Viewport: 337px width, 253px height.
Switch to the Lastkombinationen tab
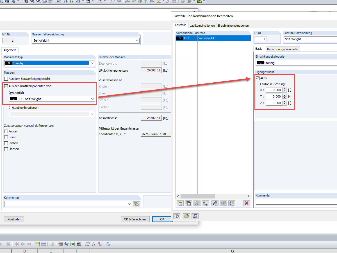(x=202, y=25)
